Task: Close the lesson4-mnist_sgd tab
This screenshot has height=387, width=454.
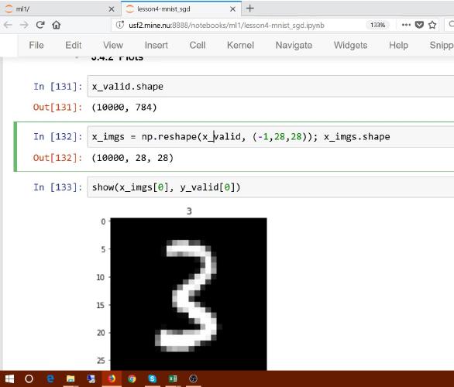Action: tap(232, 9)
